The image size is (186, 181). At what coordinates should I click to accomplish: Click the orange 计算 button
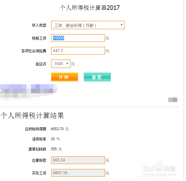click(x=64, y=77)
